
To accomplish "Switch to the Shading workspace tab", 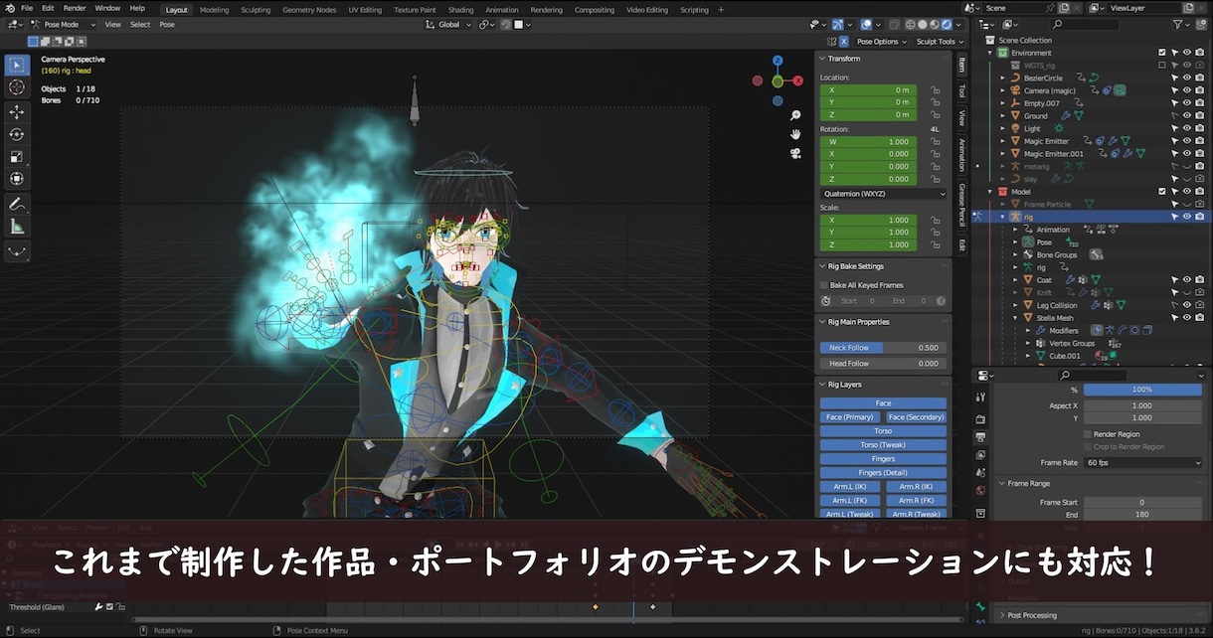I will pos(460,10).
